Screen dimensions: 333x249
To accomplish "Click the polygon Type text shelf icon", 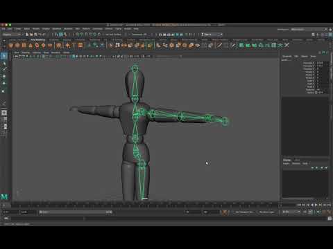I will pyautogui.click(x=74, y=46).
